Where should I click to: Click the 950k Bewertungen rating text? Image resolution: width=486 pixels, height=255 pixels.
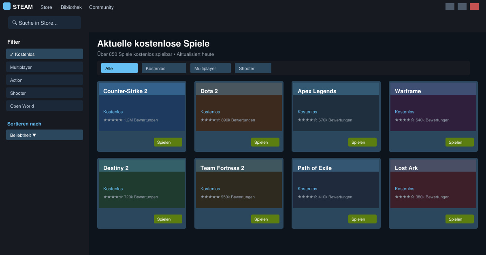point(238,197)
